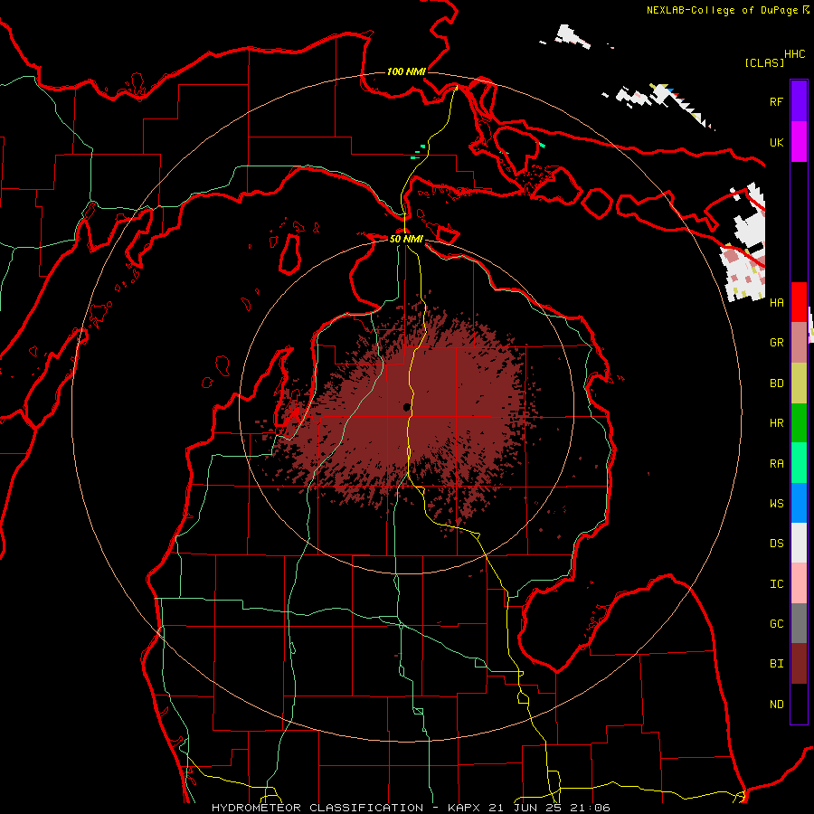Click the RA legend label

tap(776, 464)
